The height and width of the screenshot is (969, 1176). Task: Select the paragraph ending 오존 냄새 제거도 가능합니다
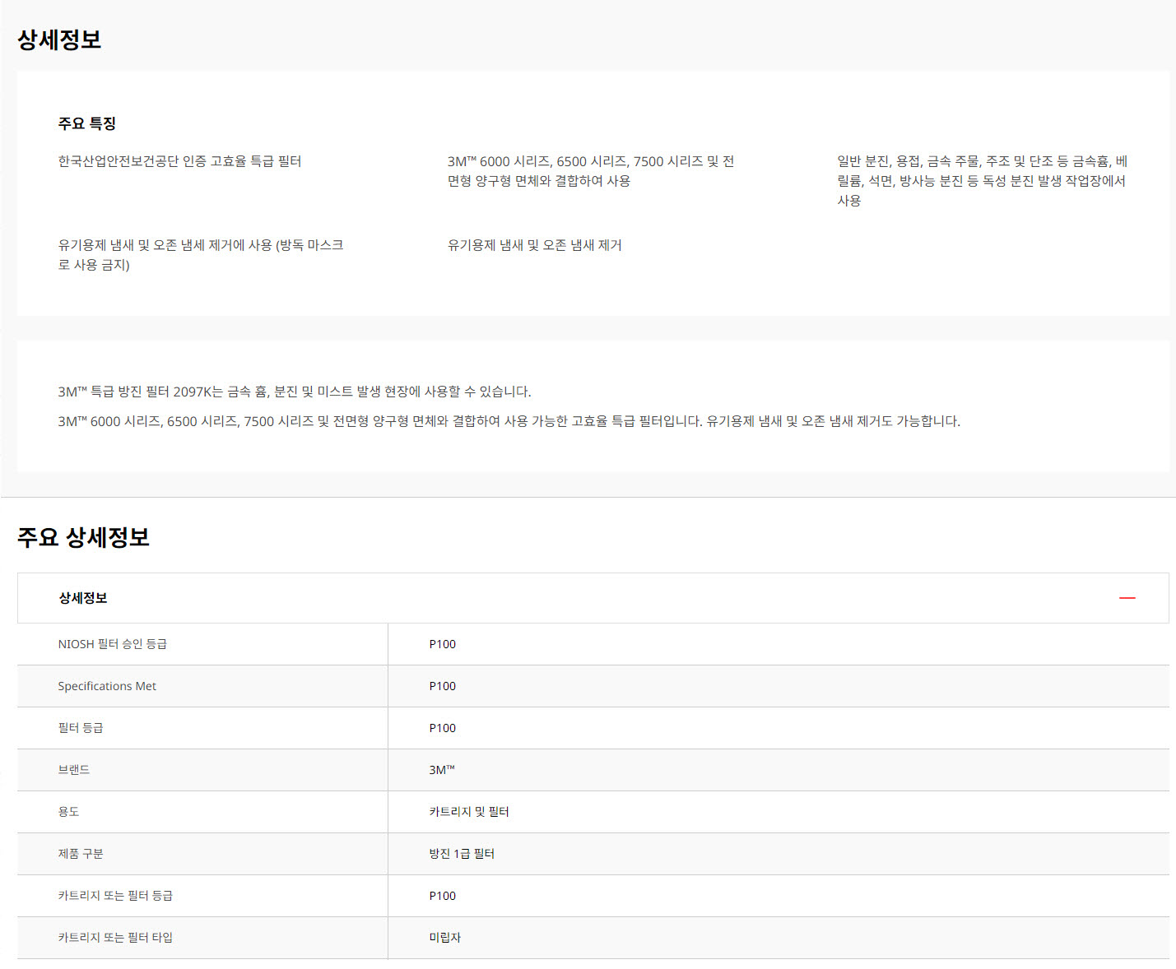(509, 421)
